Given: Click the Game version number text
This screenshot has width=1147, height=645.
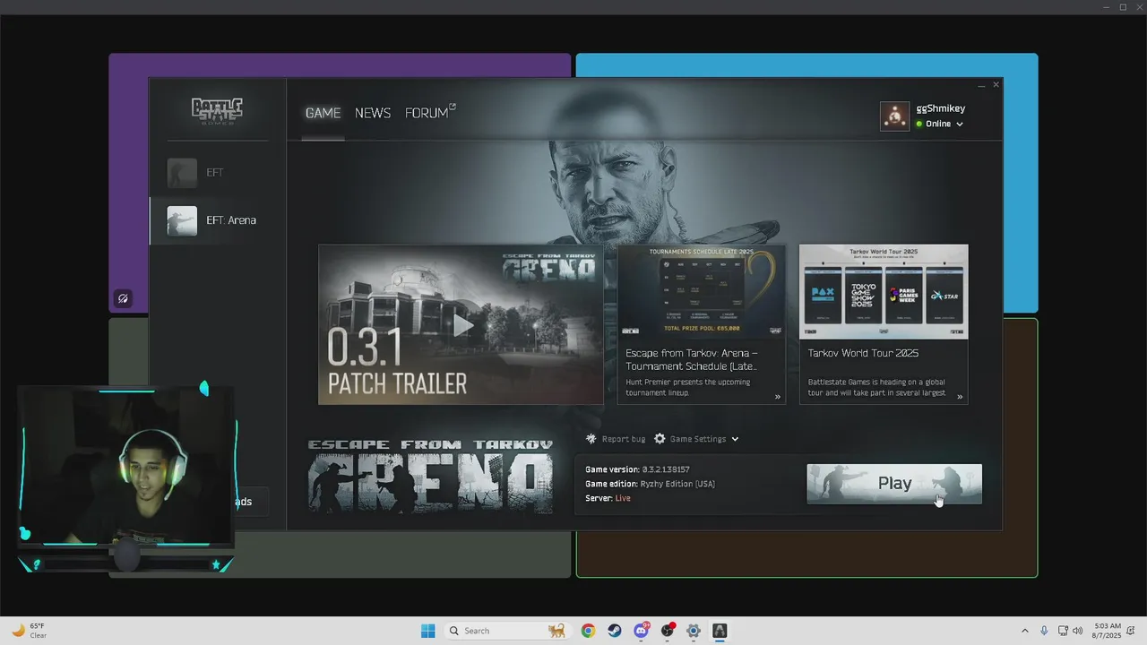Looking at the screenshot, I should click(x=666, y=469).
